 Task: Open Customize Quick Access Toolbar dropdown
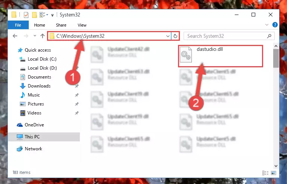click(x=52, y=15)
